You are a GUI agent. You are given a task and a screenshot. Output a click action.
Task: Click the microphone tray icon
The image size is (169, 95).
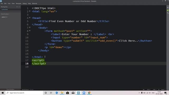(142, 93)
